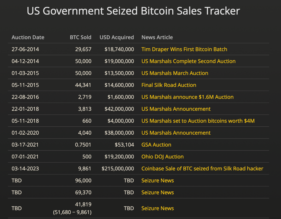
Task: Open Coinbase Sale of seized BTC article
Action: click(202, 168)
